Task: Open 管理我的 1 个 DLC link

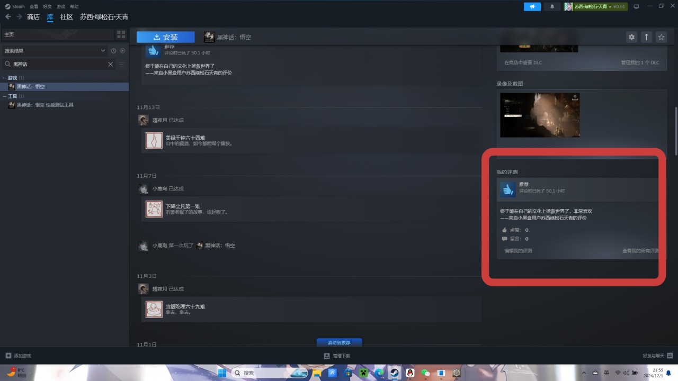Action: pyautogui.click(x=640, y=62)
